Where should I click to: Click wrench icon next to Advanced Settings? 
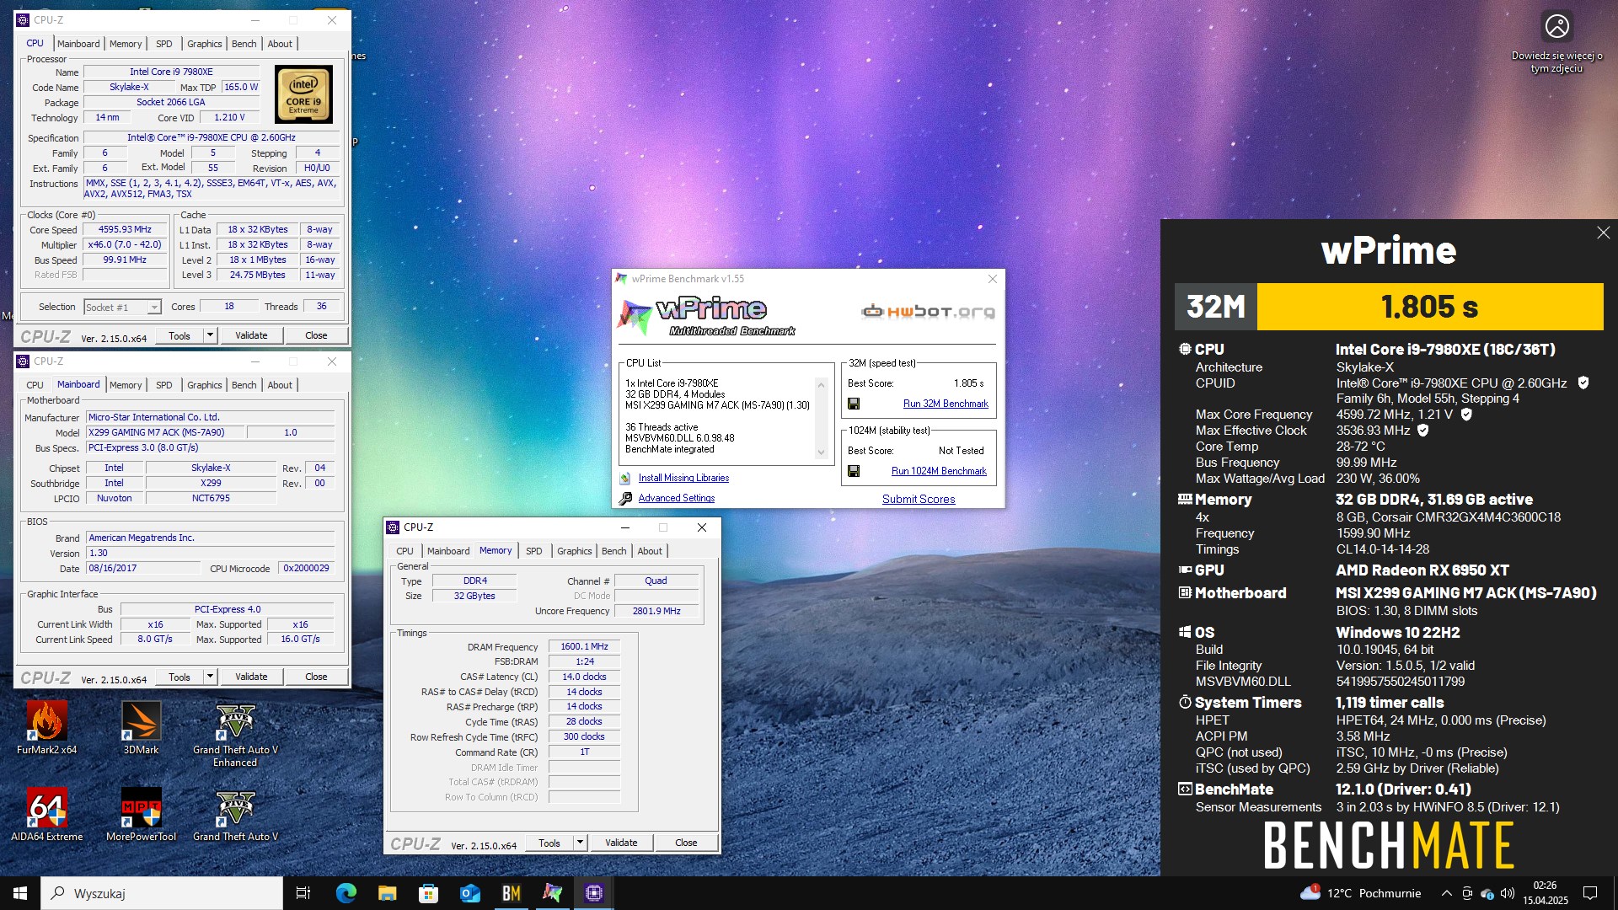[625, 499]
